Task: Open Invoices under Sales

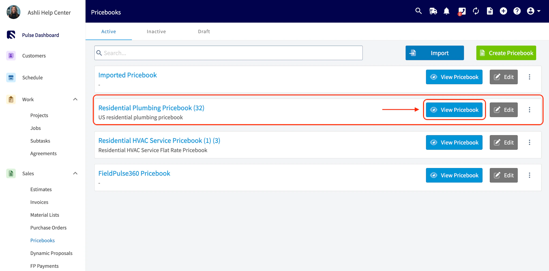Action: pyautogui.click(x=39, y=202)
